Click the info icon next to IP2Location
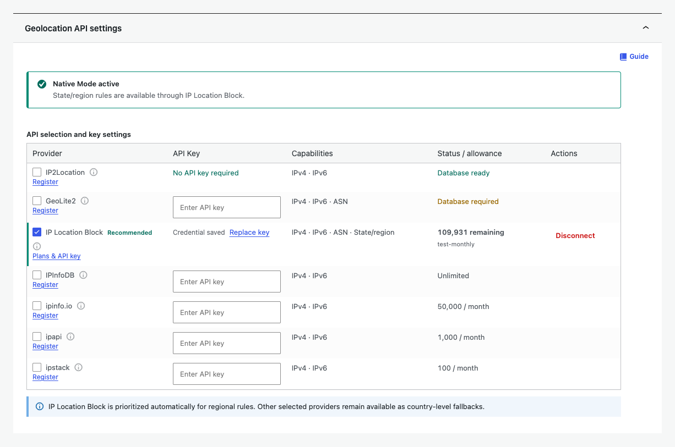Screen dimensions: 675x447 click(x=94, y=172)
